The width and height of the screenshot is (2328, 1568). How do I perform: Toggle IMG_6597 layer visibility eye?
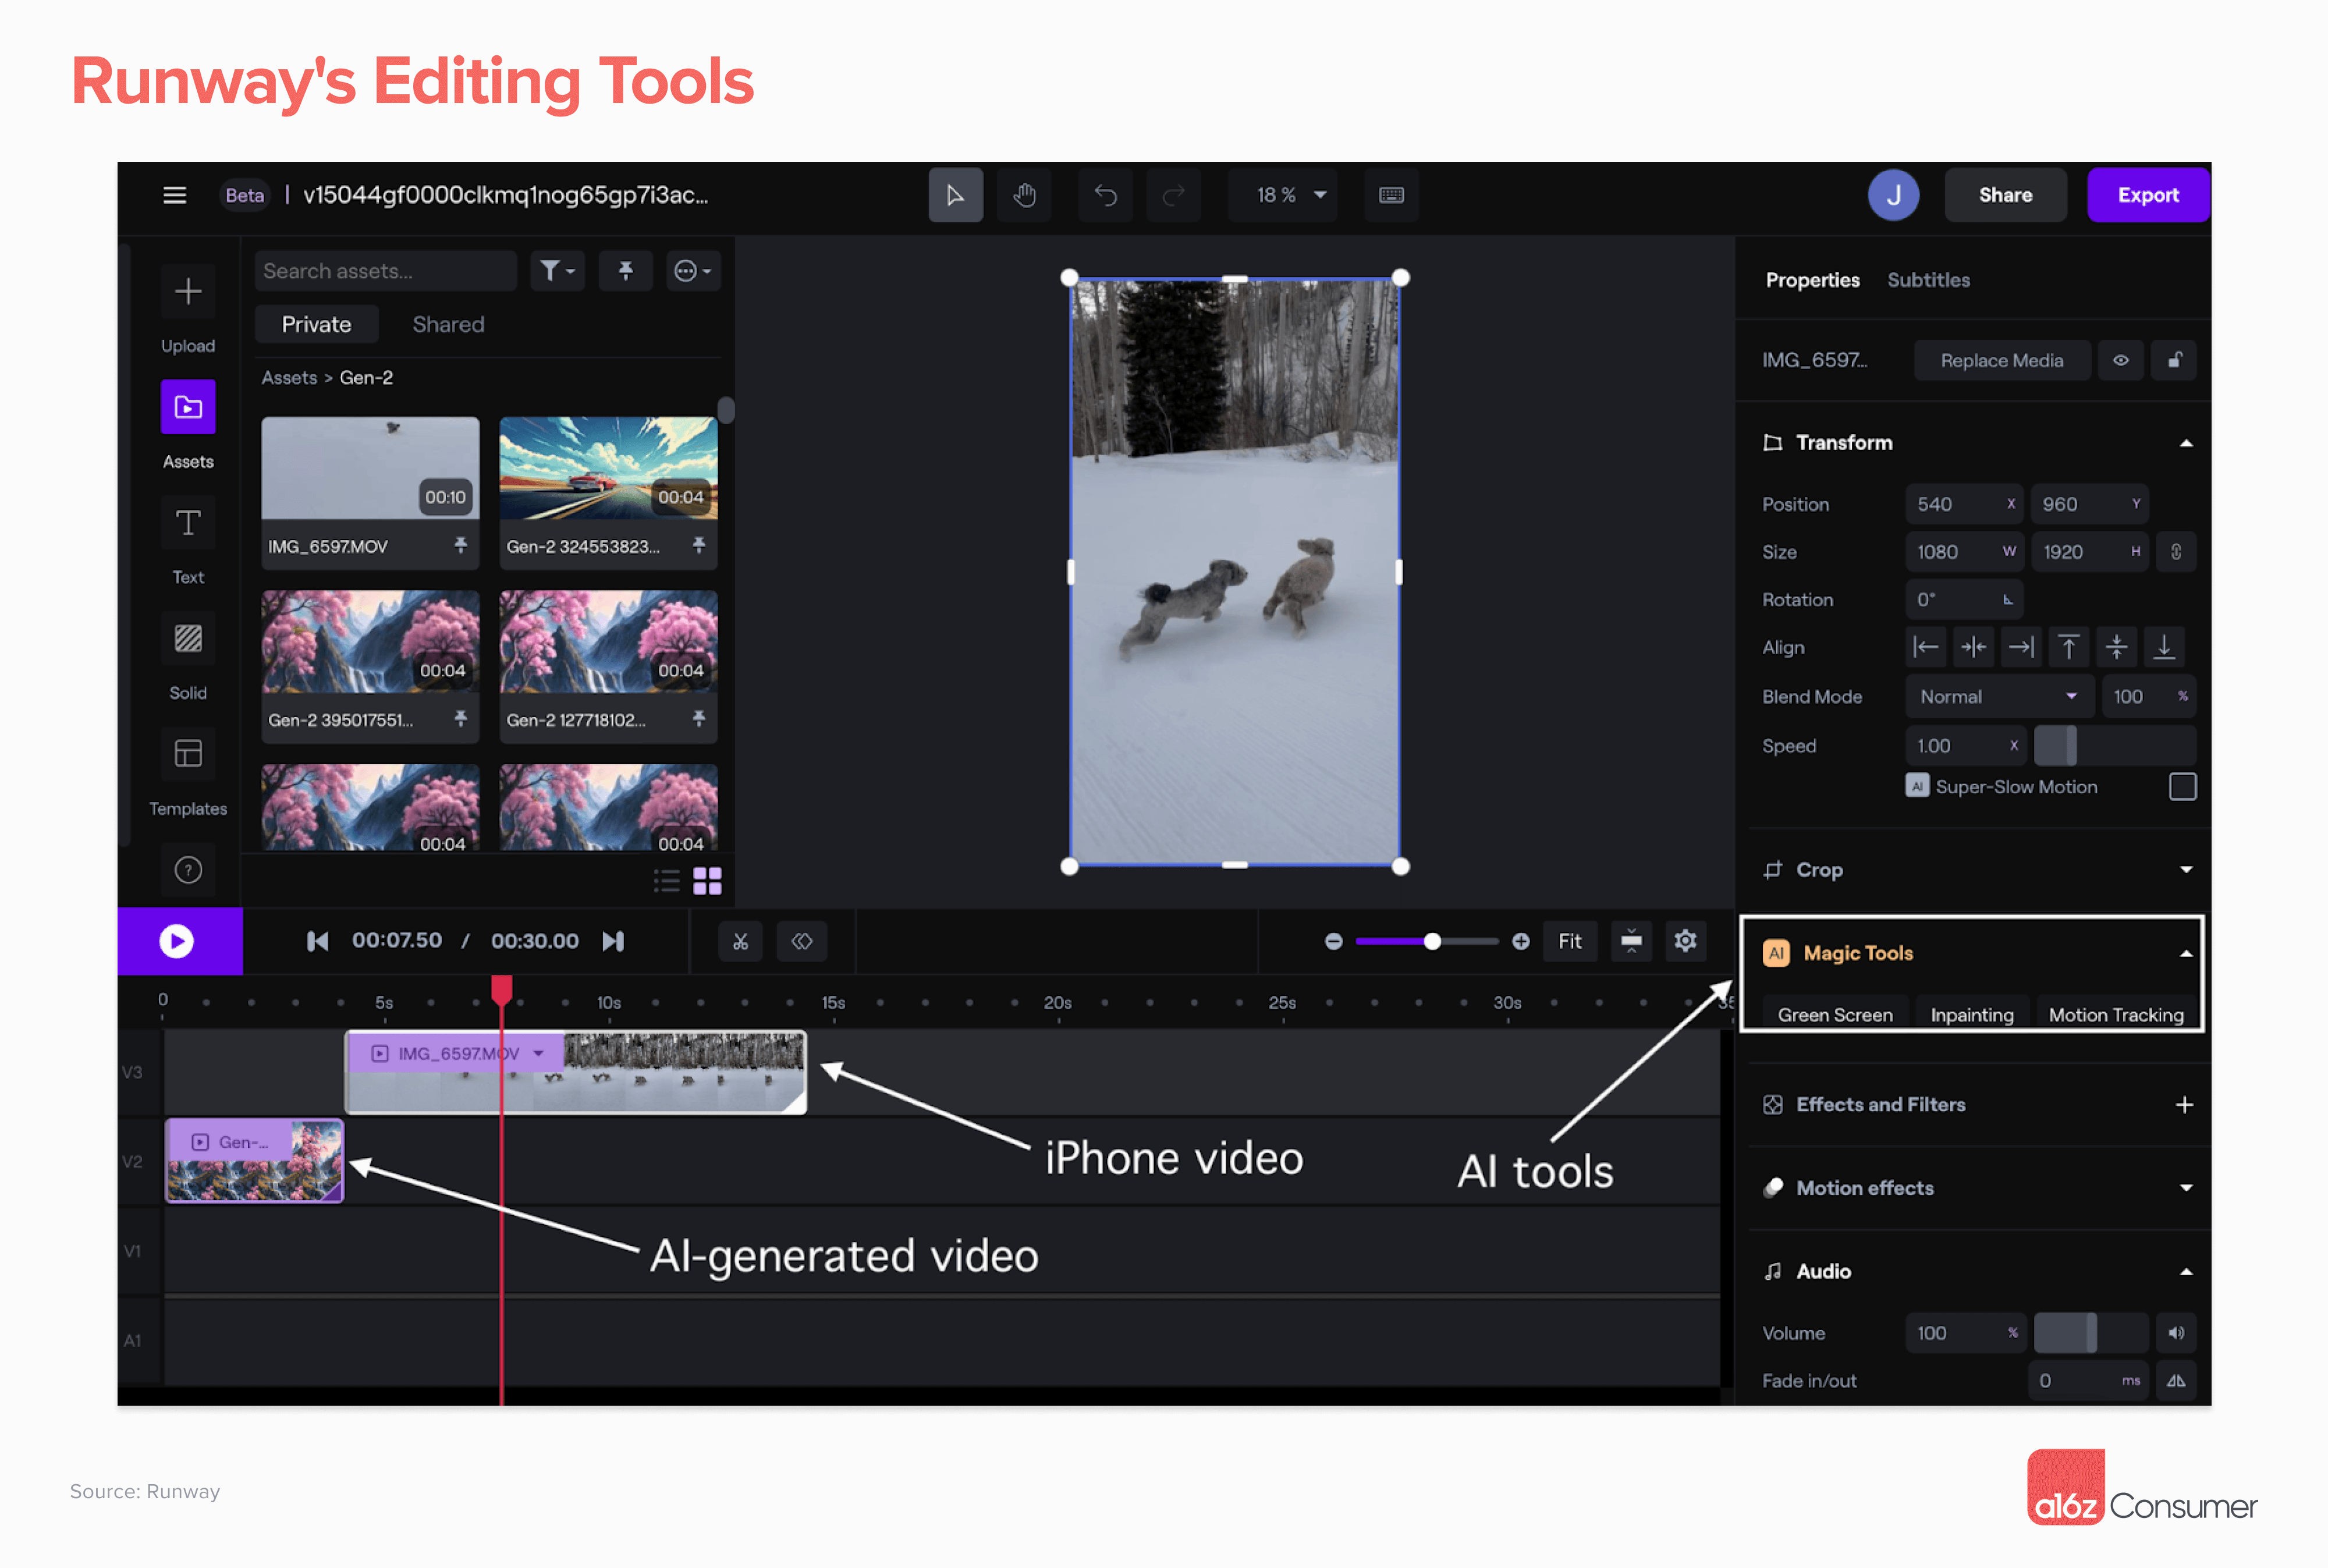pos(2120,360)
